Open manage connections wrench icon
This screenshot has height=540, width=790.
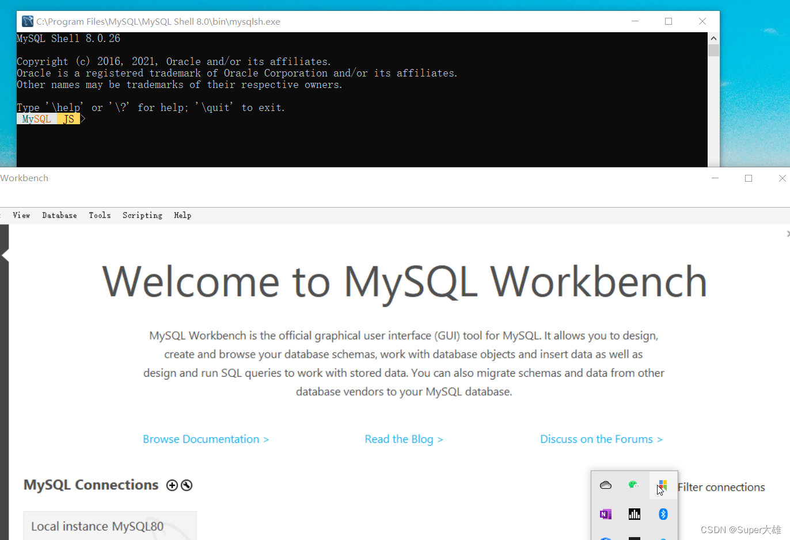pyautogui.click(x=187, y=485)
